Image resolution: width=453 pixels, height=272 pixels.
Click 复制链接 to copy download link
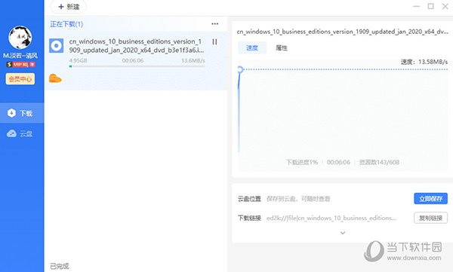pos(430,218)
